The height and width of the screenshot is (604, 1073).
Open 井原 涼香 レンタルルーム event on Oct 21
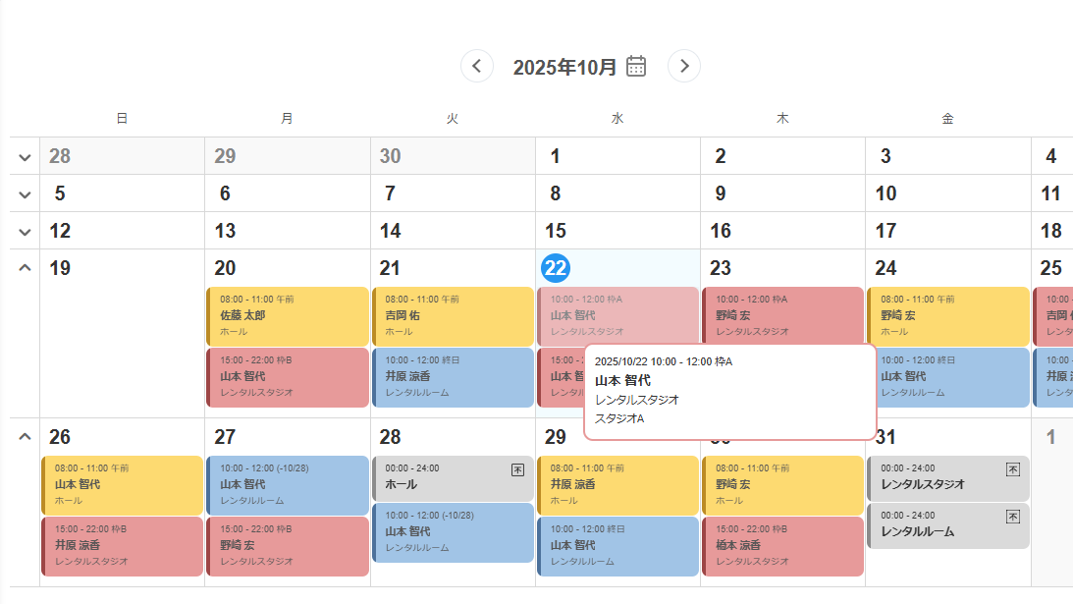click(453, 376)
